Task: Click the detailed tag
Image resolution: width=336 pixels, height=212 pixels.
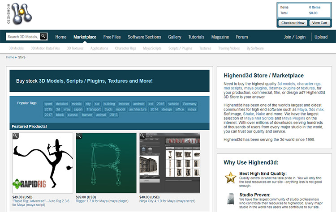Action: [x=62, y=104]
